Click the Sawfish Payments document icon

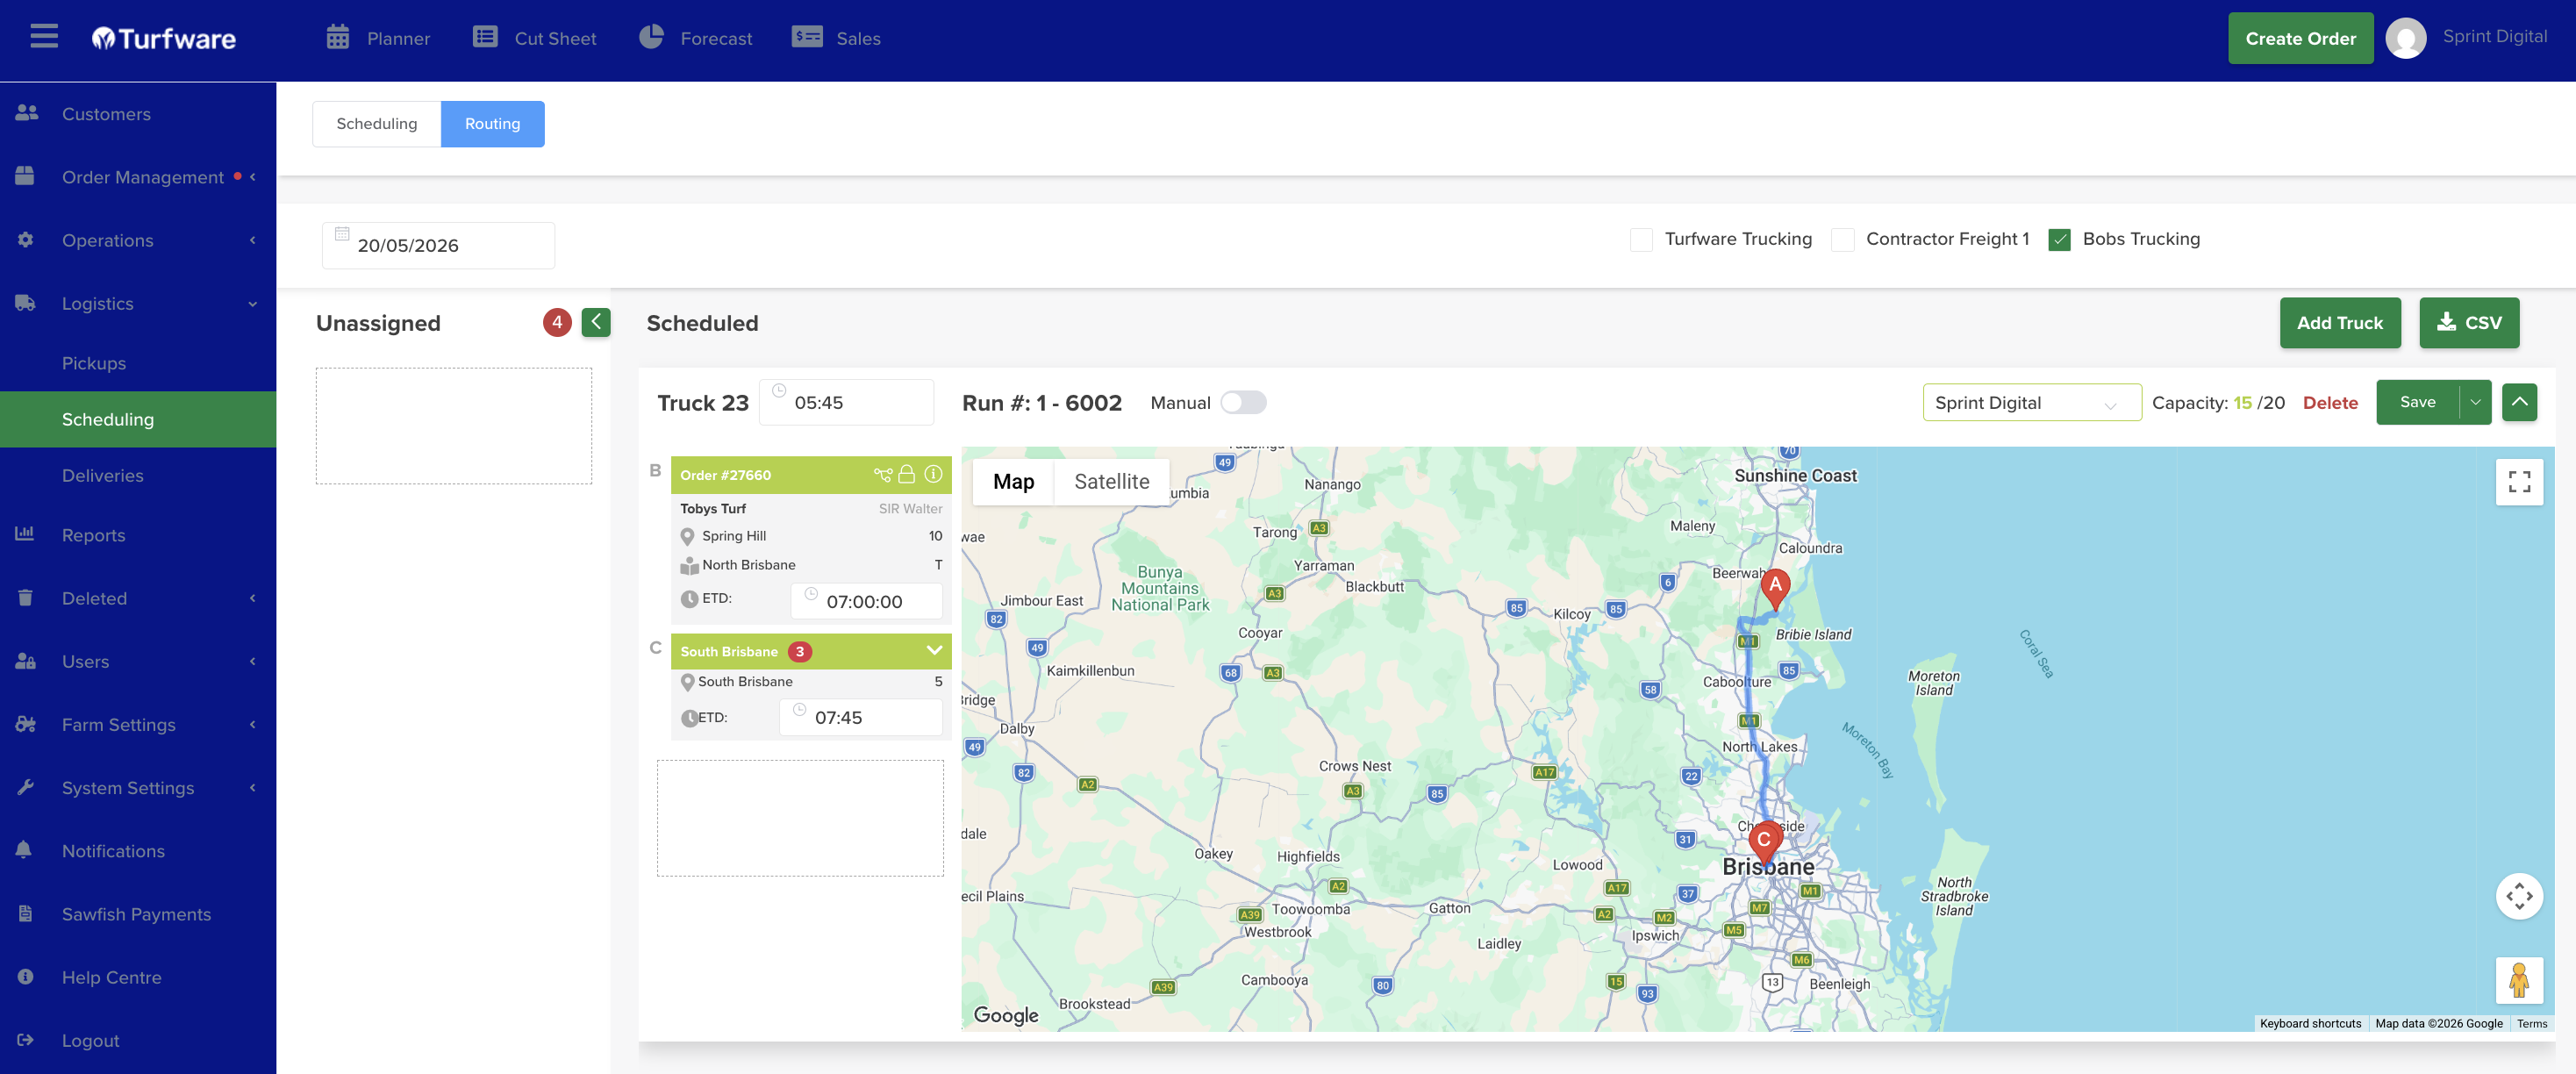(25, 913)
